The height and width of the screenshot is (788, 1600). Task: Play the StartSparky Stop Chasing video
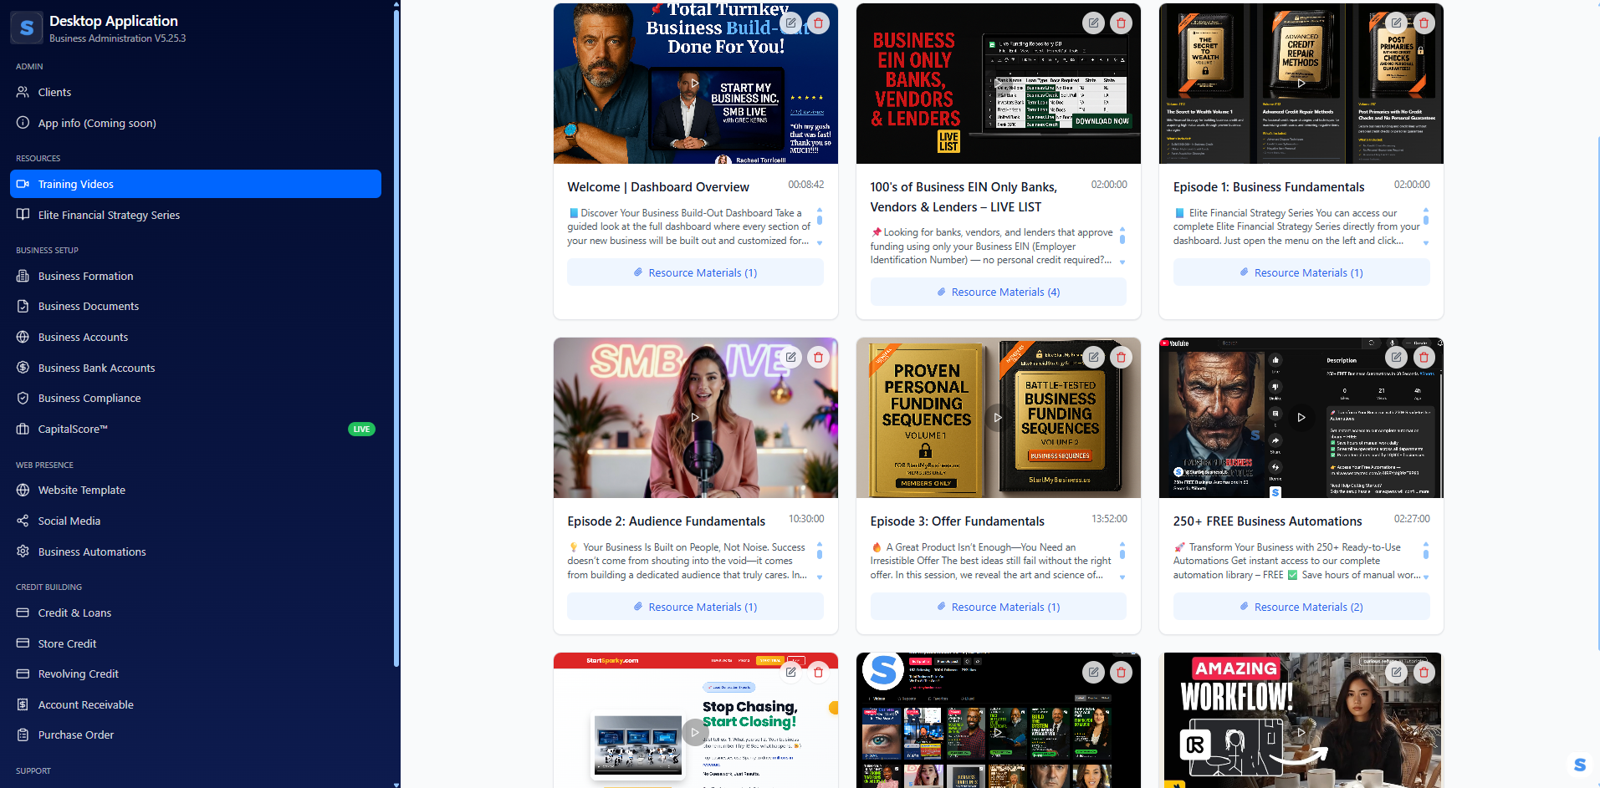[694, 732]
